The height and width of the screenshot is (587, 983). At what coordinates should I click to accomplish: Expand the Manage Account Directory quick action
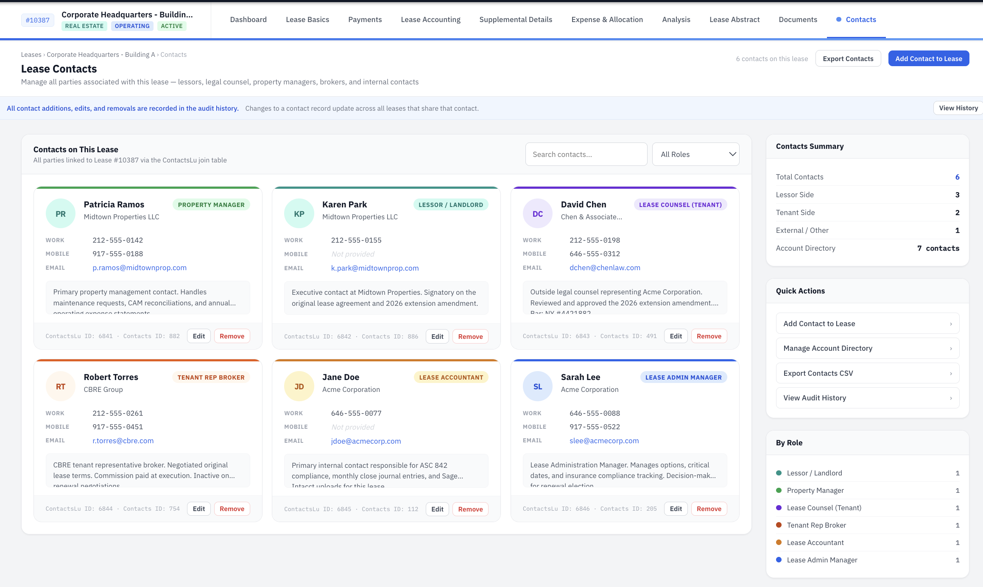[867, 348]
